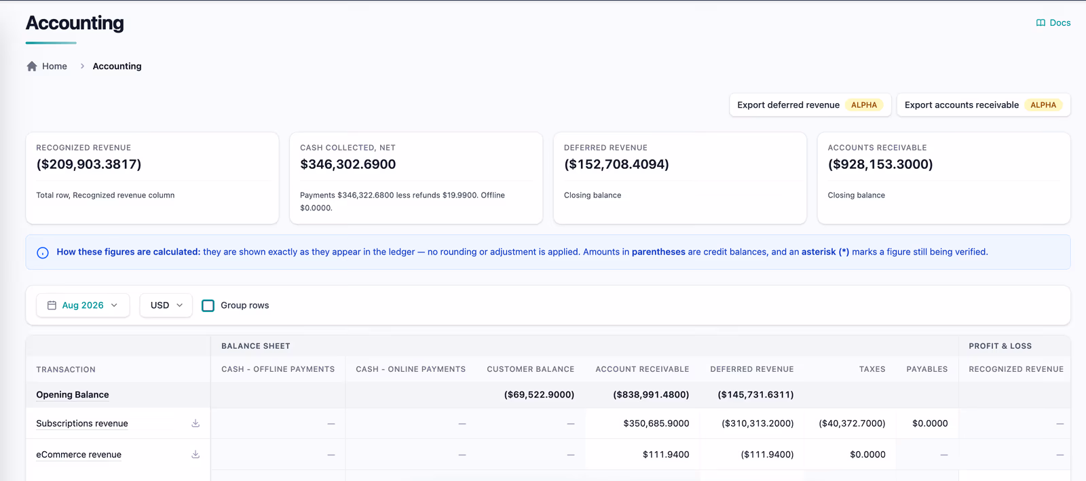Click the Cash Collected, Net summary card
Screen dimensions: 1086x481
pos(416,178)
